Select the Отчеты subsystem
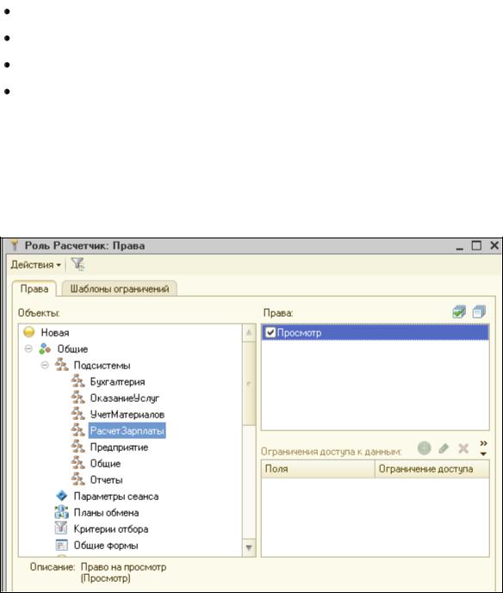Image resolution: width=503 pixels, height=593 pixels. [106, 479]
